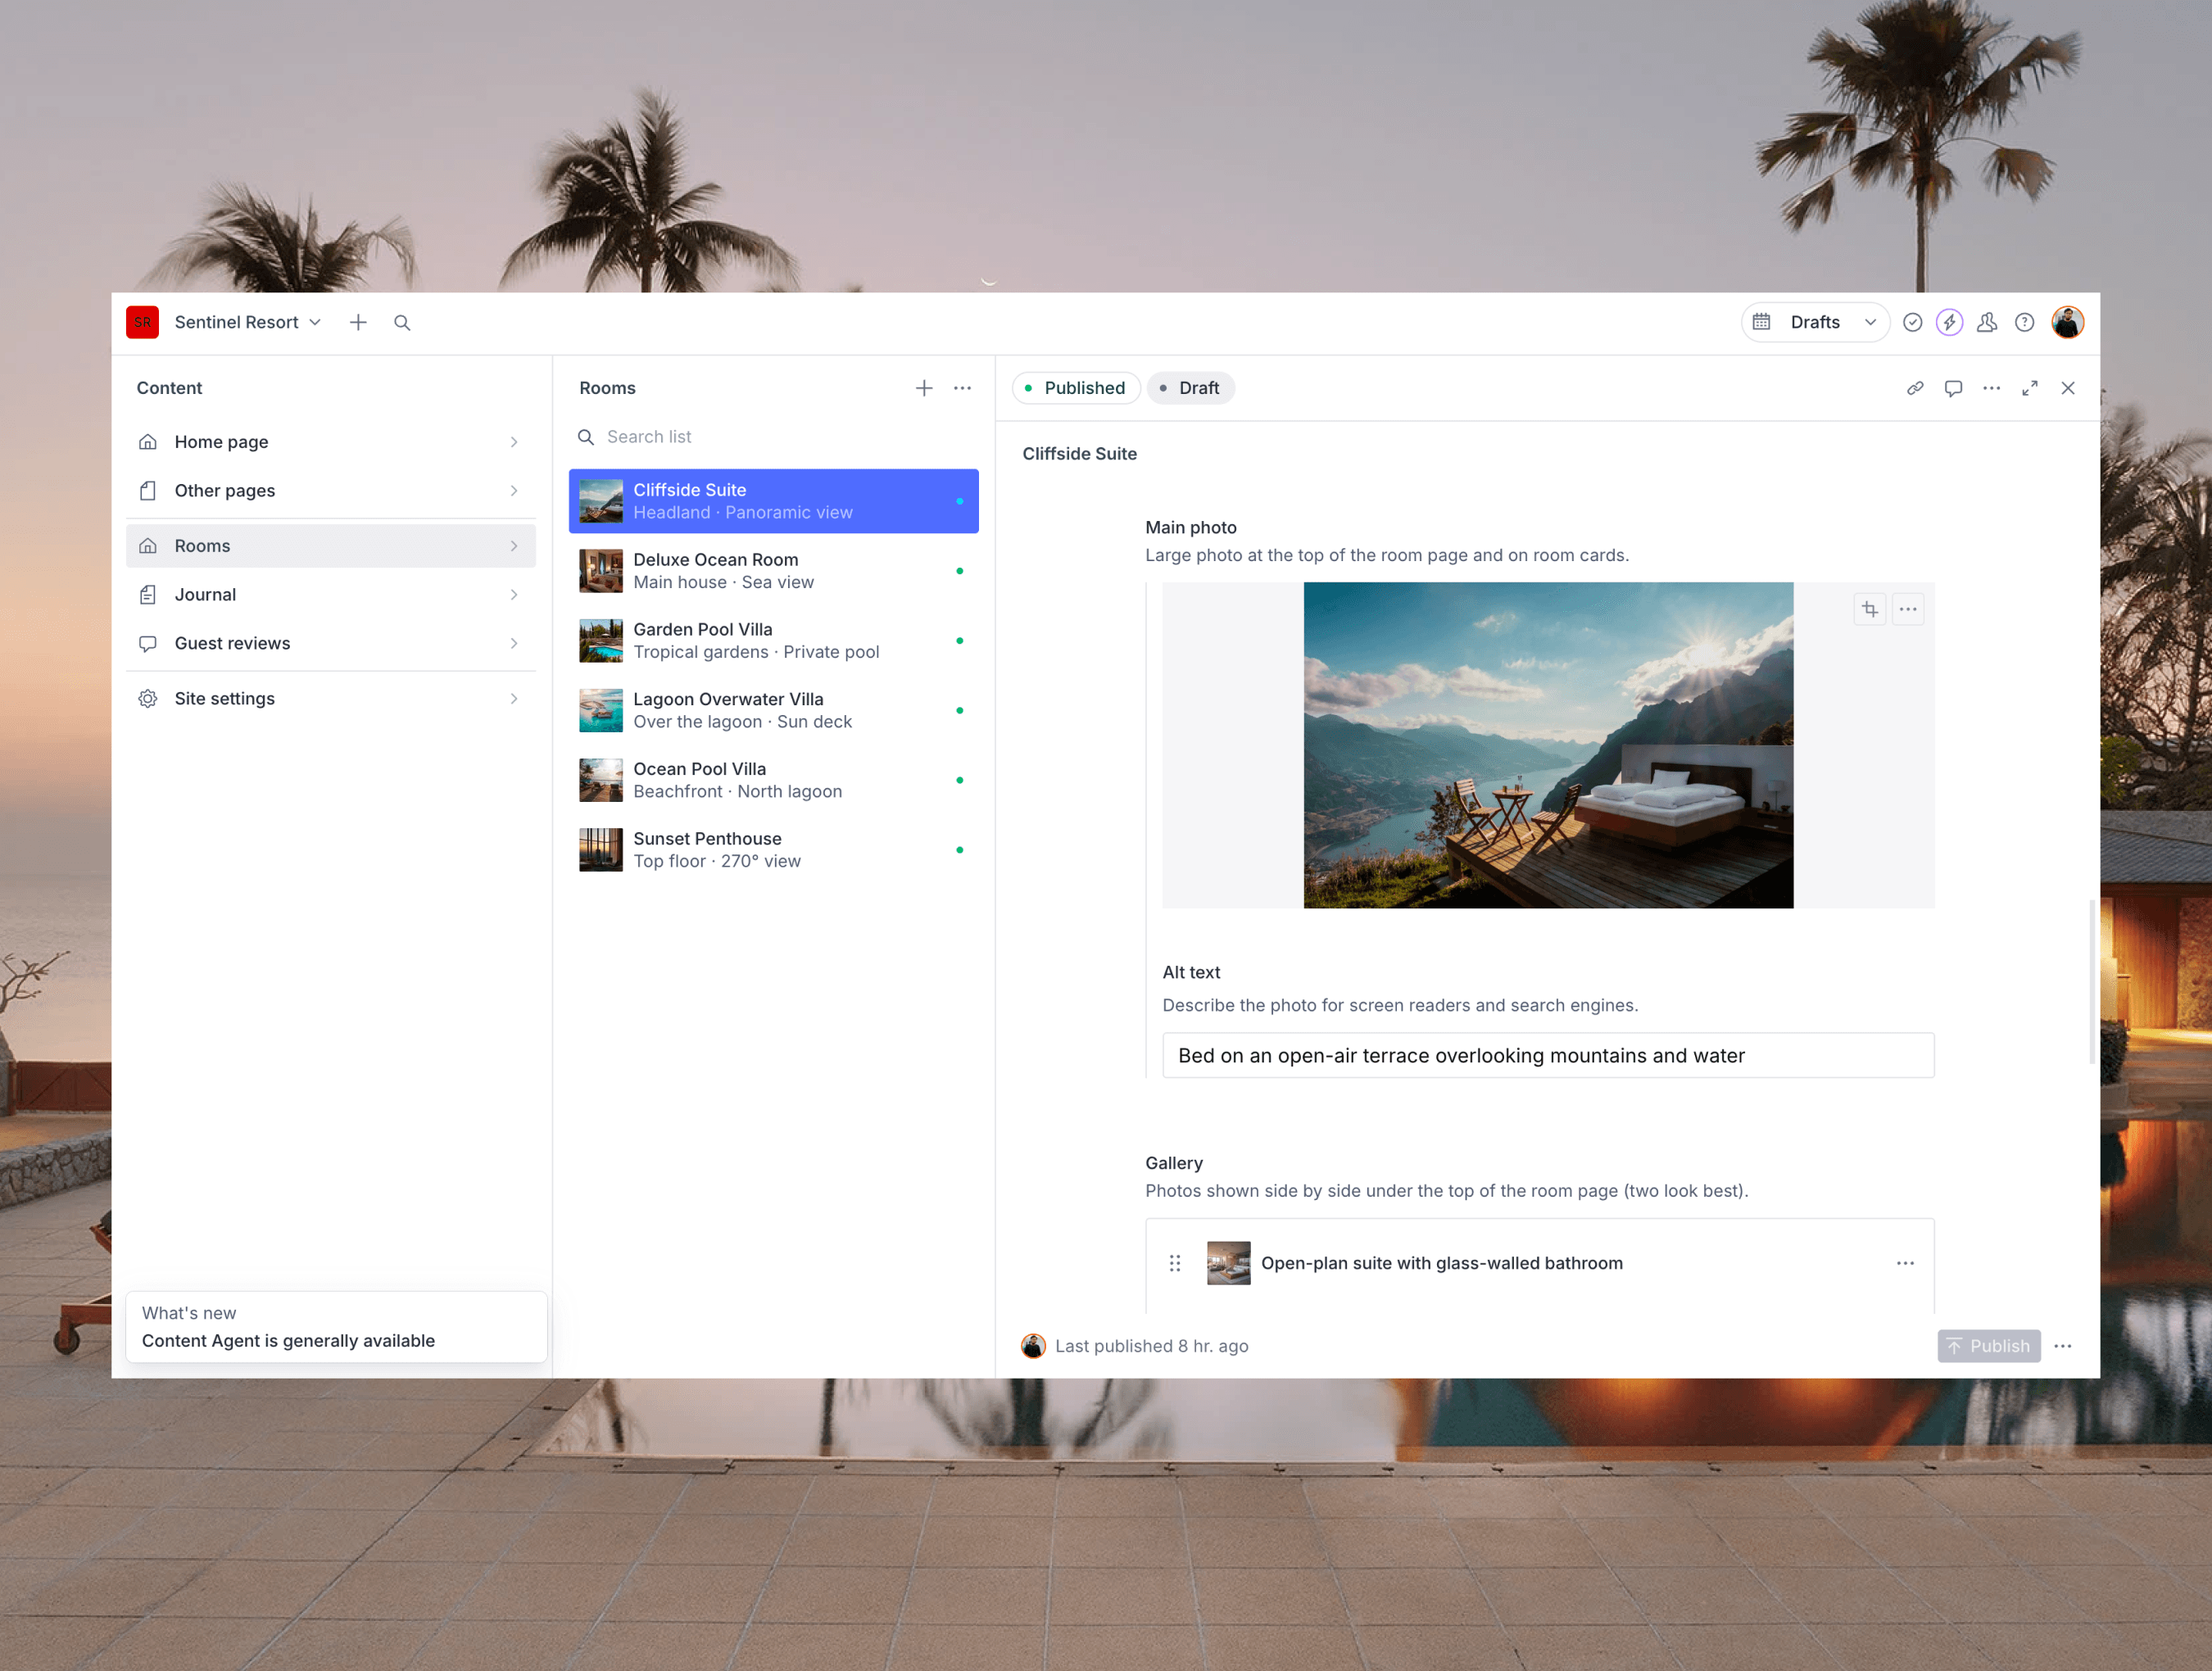Add a new room with the Rooms plus icon
2212x1671 pixels.
pyautogui.click(x=924, y=388)
